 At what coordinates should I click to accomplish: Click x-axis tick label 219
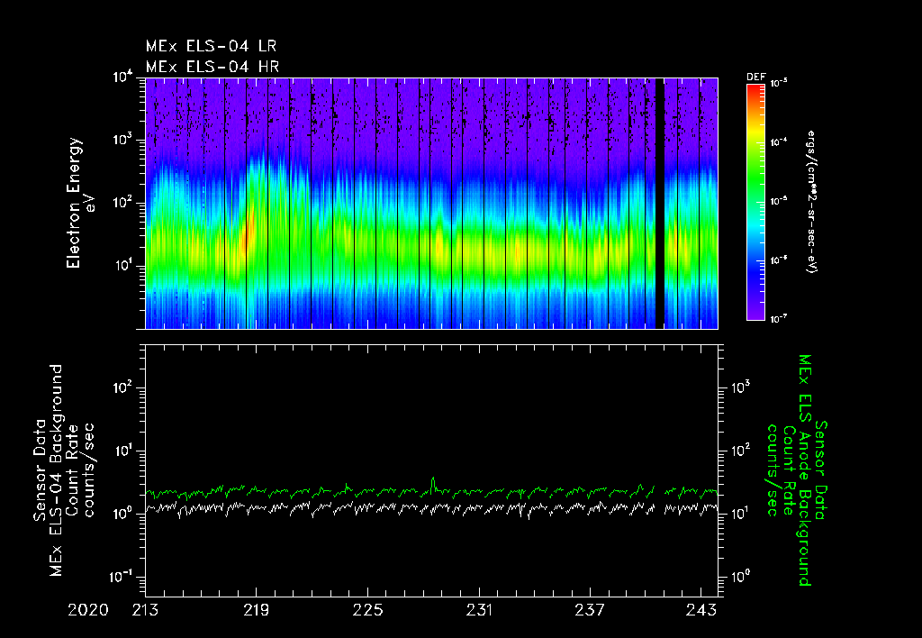(257, 610)
